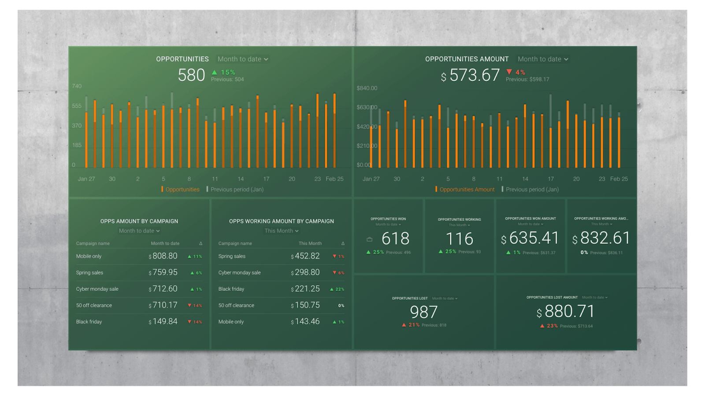Screen dimensions: 705x396
Task: Click the Month to date column header
Action: (x=165, y=243)
